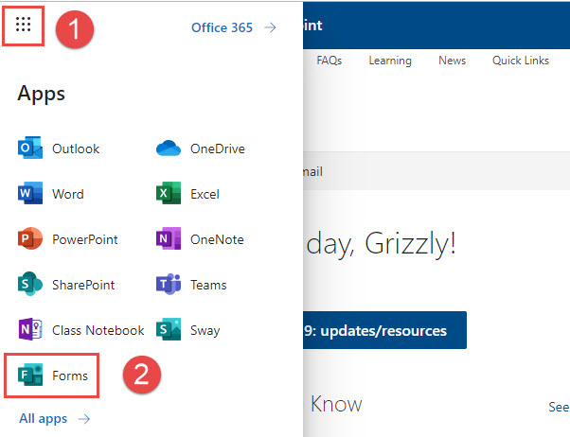Viewport: 570px width, 437px height.
Task: Open Excel by its name label
Action: 205,194
